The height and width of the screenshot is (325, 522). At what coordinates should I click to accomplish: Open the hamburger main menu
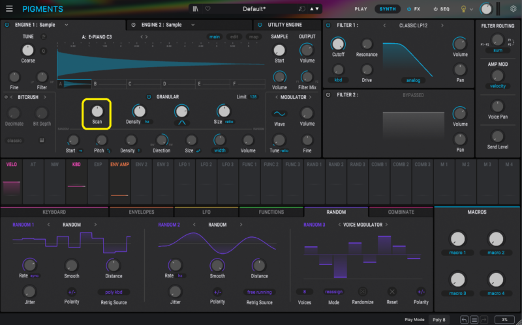pos(9,8)
